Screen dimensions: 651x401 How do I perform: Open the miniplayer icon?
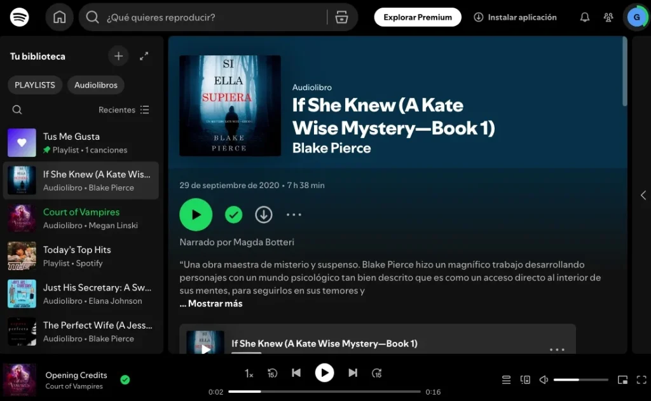pos(622,380)
